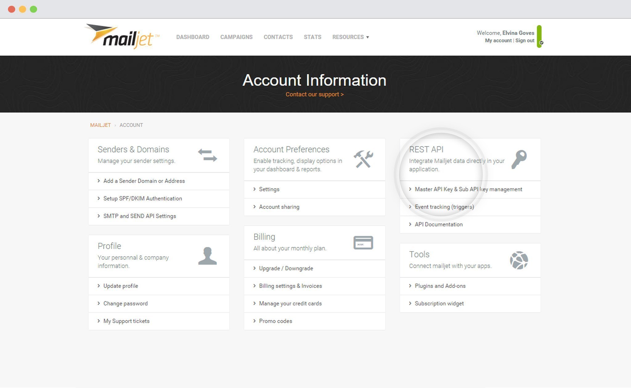631x388 pixels.
Task: Open API Documentation
Action: (x=470, y=224)
